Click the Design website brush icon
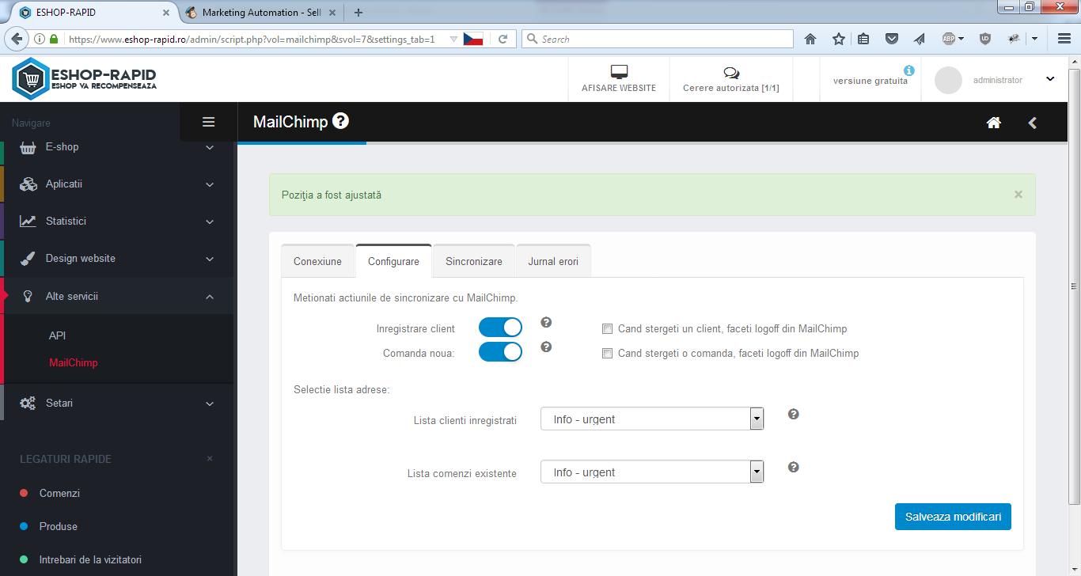Screen dimensions: 1081x576 (28, 259)
